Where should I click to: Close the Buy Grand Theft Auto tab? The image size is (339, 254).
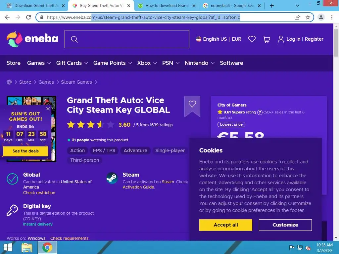(129, 6)
